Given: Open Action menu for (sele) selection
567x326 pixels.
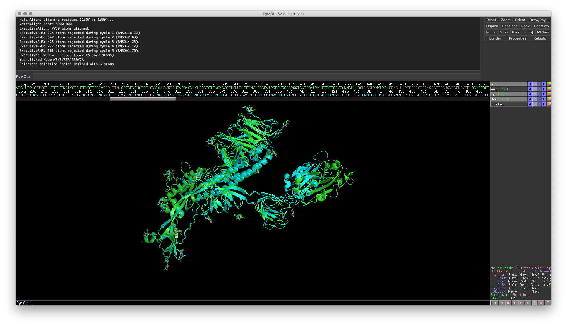Looking at the screenshot, I should coord(530,104).
